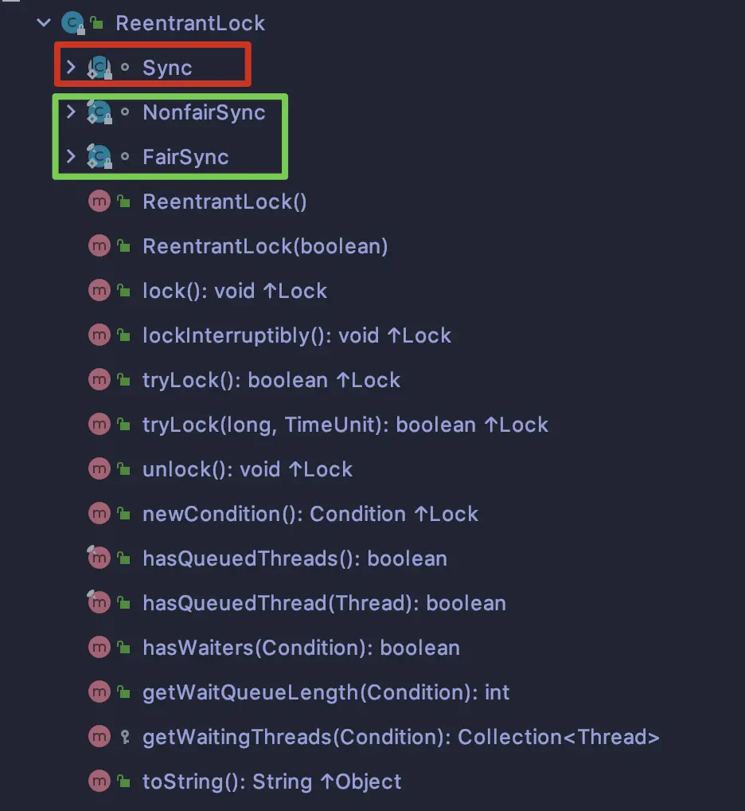This screenshot has height=811, width=745.
Task: Click the Sync abstract class icon
Action: (x=99, y=67)
